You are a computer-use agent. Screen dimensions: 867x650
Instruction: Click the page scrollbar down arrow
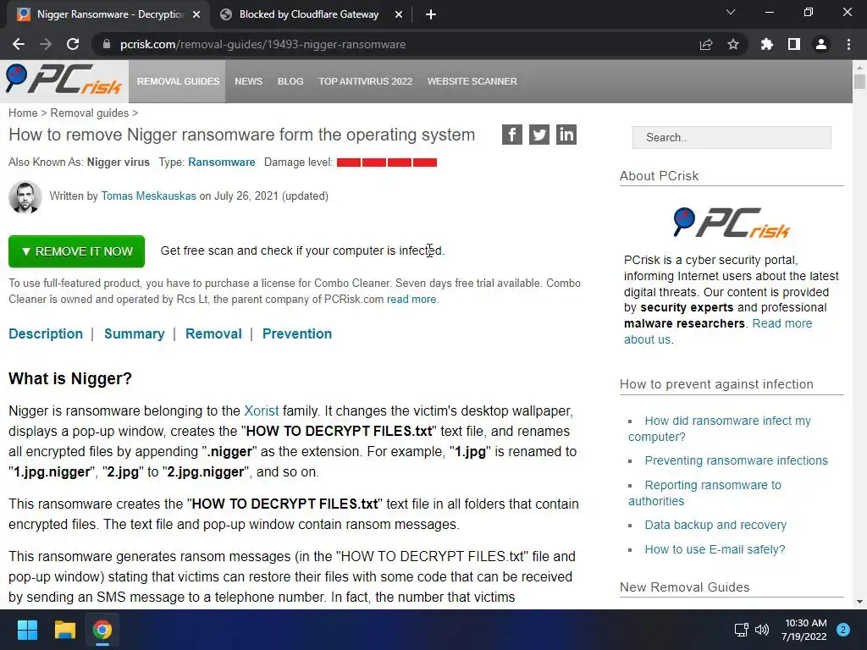859,602
